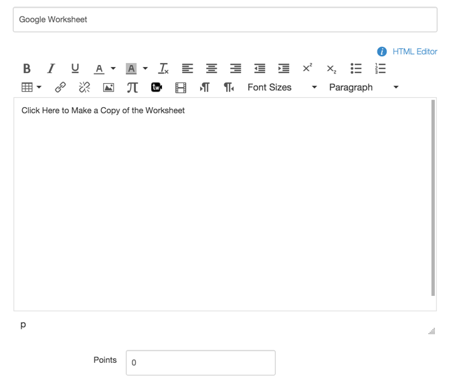This screenshot has width=449, height=381.
Task: Open the Paragraph format dropdown
Action: point(364,87)
